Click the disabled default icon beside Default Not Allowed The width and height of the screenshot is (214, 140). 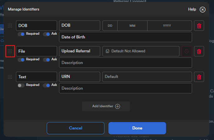point(187,51)
